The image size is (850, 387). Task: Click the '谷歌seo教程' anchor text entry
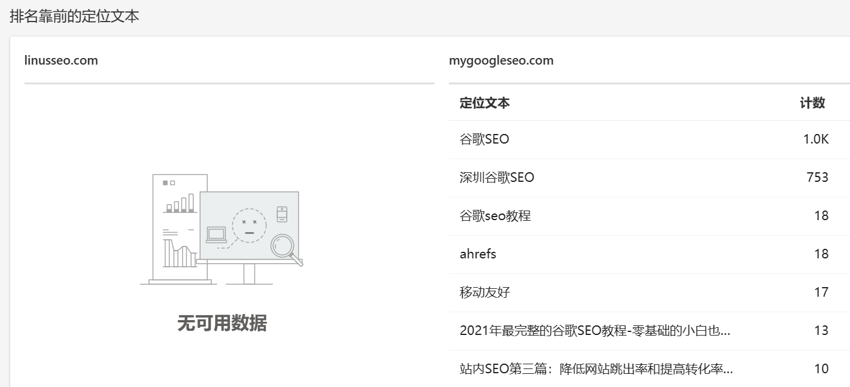click(494, 215)
